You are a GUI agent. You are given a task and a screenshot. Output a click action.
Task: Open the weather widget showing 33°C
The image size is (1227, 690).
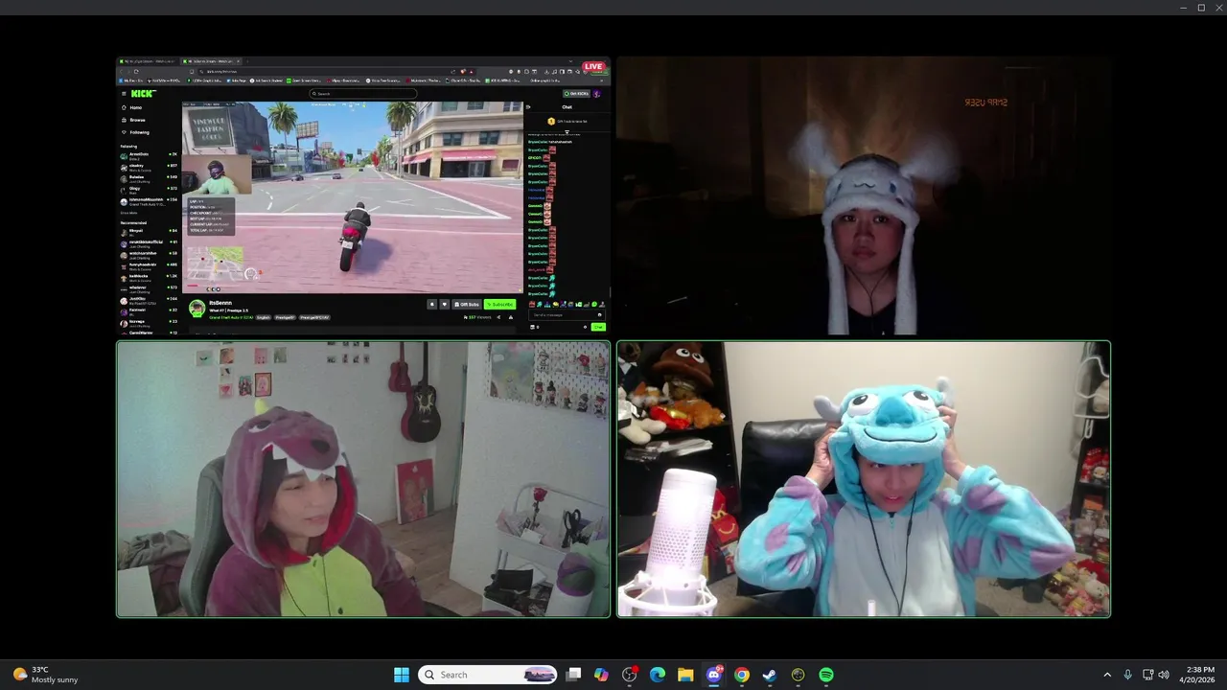[x=45, y=675]
